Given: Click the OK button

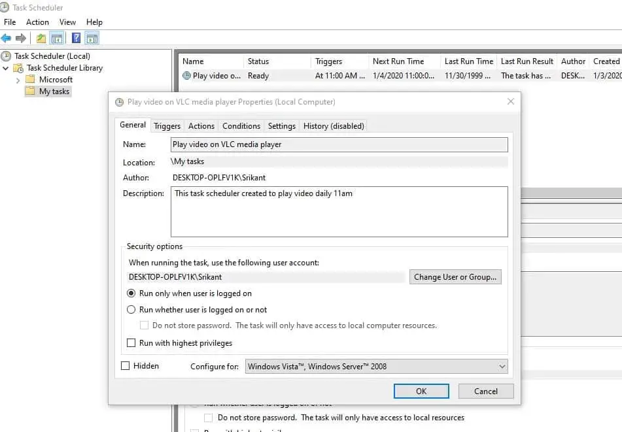Looking at the screenshot, I should tap(421, 391).
